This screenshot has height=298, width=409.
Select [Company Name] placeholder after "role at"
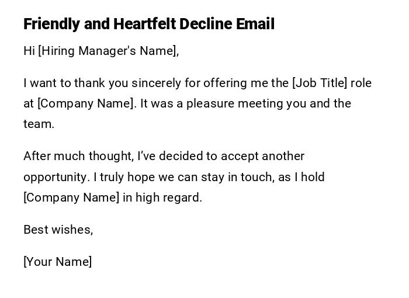pos(86,103)
